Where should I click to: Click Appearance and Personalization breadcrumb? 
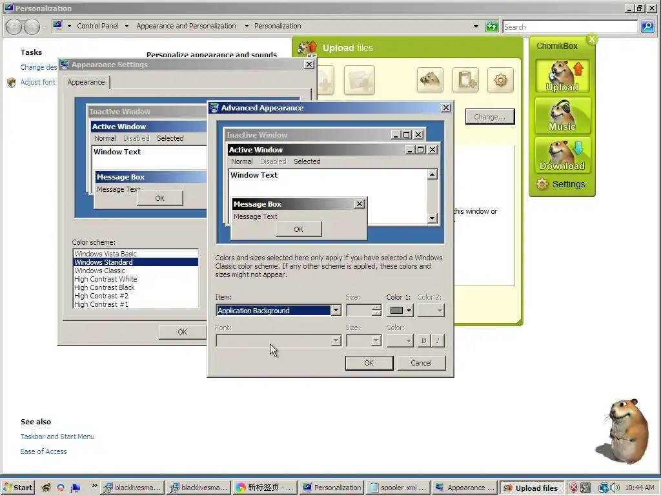point(186,26)
